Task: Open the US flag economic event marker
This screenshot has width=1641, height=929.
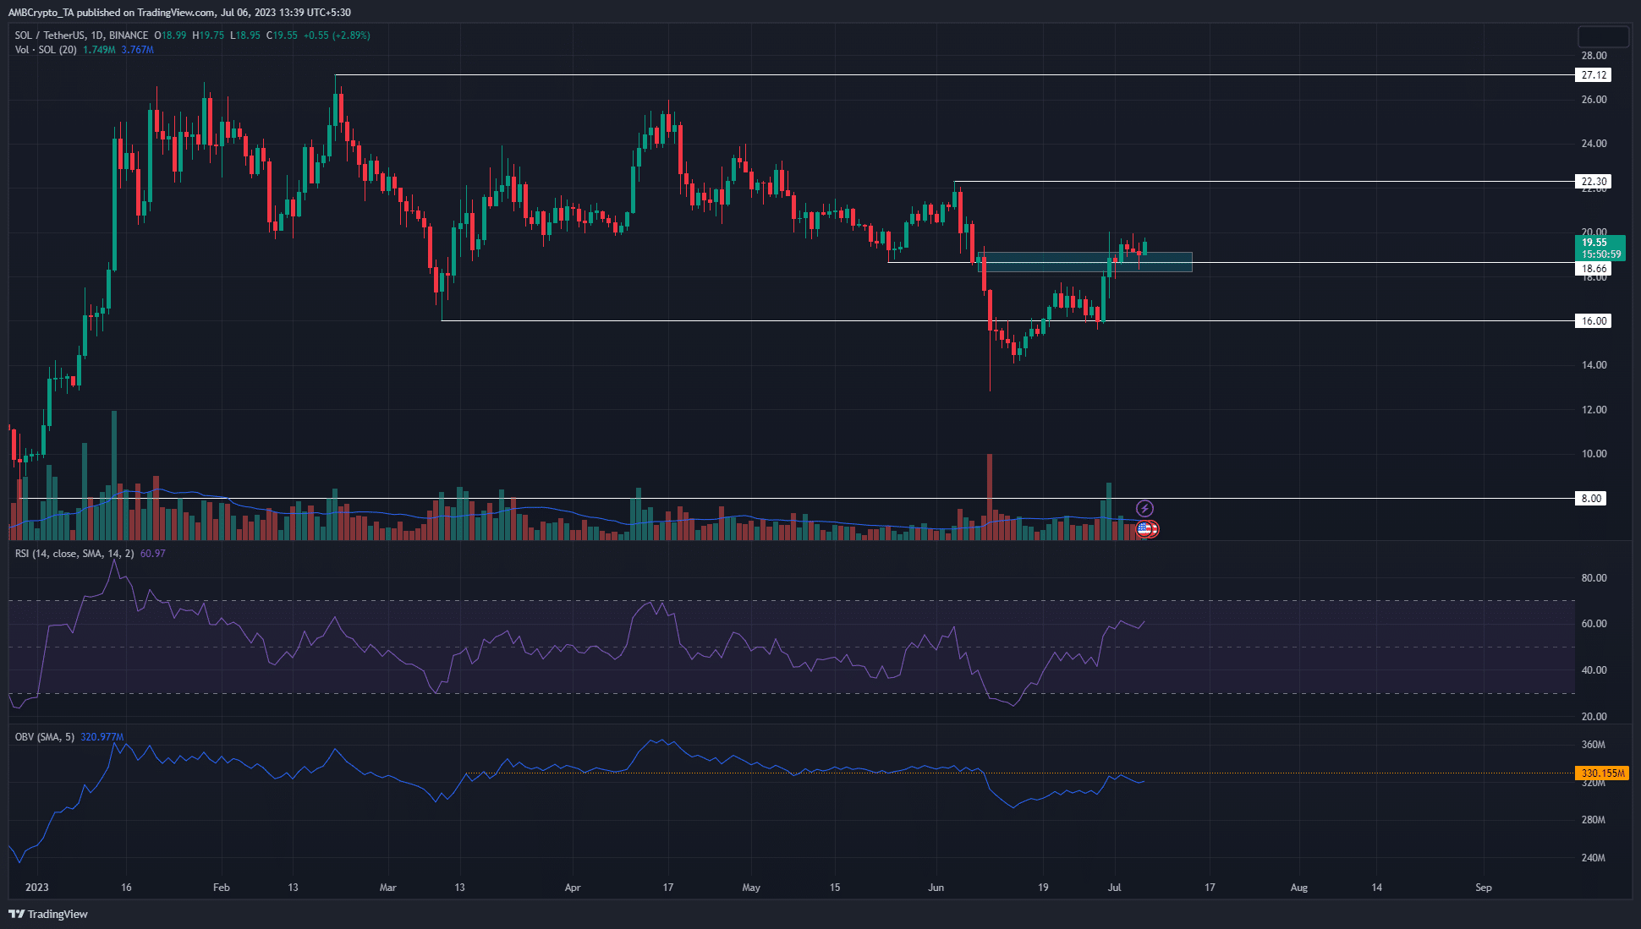Action: pyautogui.click(x=1144, y=529)
